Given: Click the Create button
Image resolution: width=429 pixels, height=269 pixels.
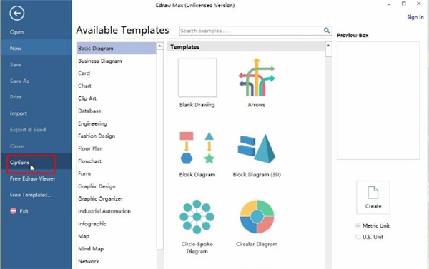Looking at the screenshot, I should click(x=373, y=198).
